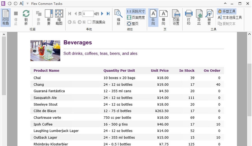
Task: Choose the Whole Page (整页) zoom option
Action: click(x=133, y=24)
